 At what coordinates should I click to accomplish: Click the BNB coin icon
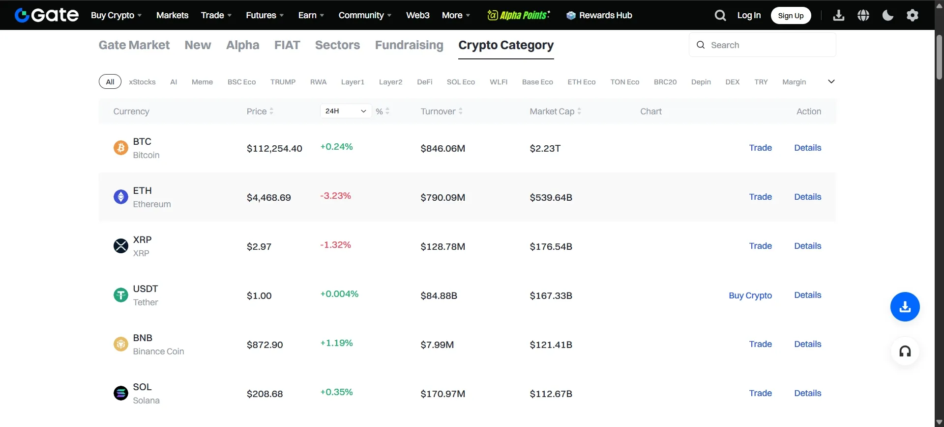(x=121, y=344)
